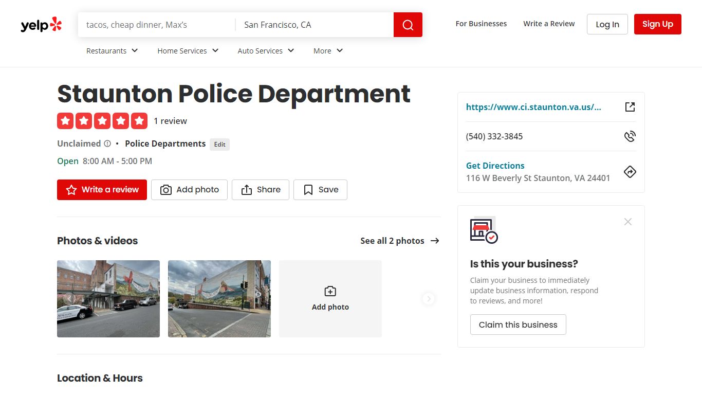The width and height of the screenshot is (702, 395).
Task: Click the phone call icon
Action: [x=630, y=136]
